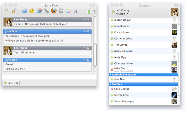Click the Firefox icon in toolbar
The height and width of the screenshot is (113, 188).
click(x=54, y=11)
